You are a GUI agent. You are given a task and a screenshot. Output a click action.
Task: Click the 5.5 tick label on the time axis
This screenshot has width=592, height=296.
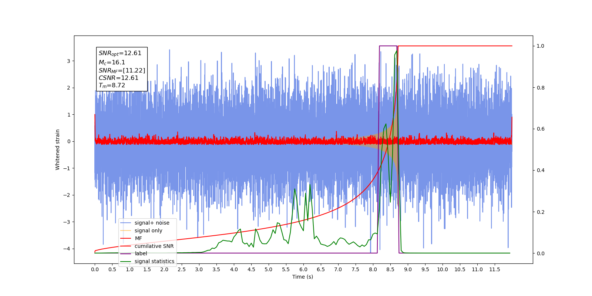pos(286,269)
